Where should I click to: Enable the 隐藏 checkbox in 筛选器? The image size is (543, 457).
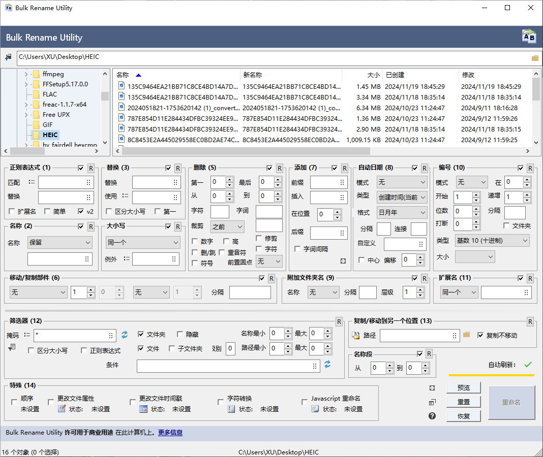pos(180,334)
